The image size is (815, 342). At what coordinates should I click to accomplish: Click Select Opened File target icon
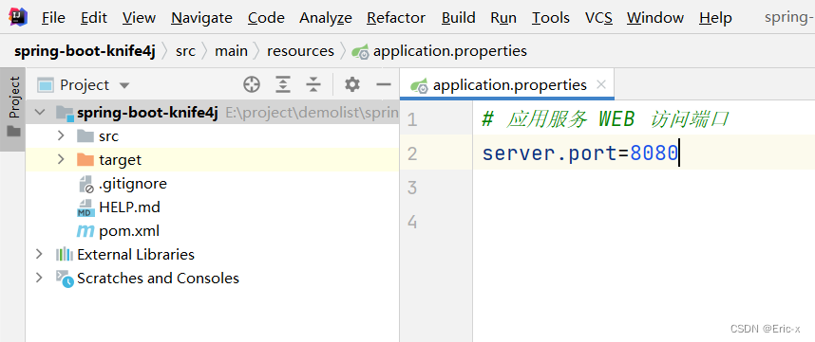tap(252, 84)
